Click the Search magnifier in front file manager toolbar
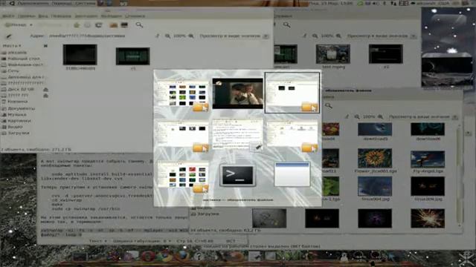Viewport: 476px width, 267px height. click(x=139, y=24)
